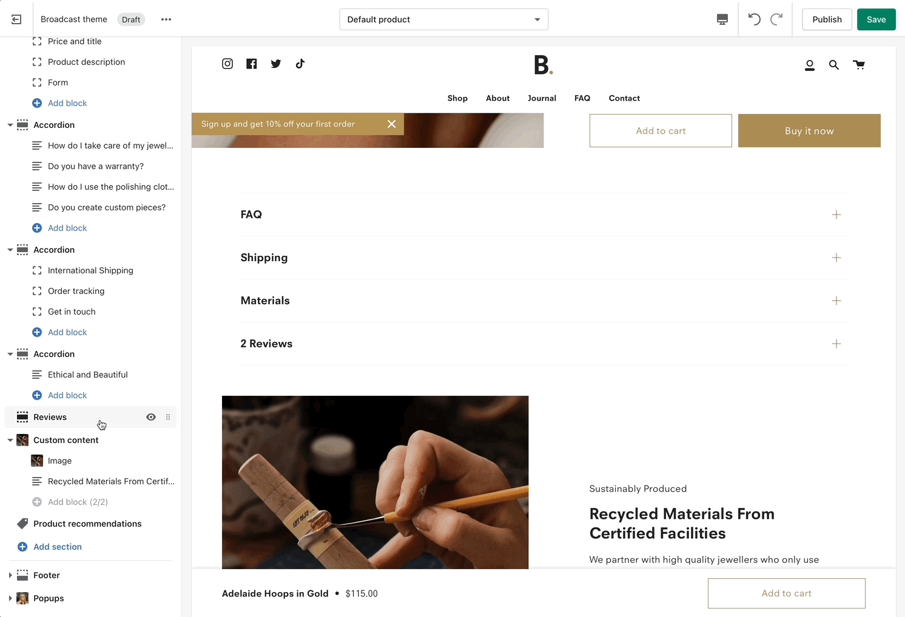
Task: Expand the Shipping accordion in preview
Action: tap(836, 258)
